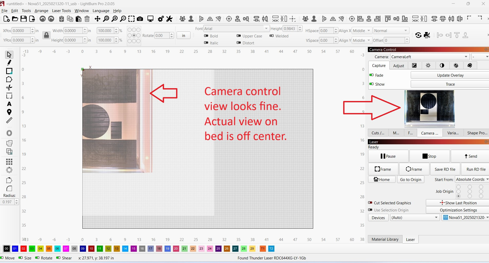Toggle the Show camera overlay switch
This screenshot has width=489, height=263.
371,84
